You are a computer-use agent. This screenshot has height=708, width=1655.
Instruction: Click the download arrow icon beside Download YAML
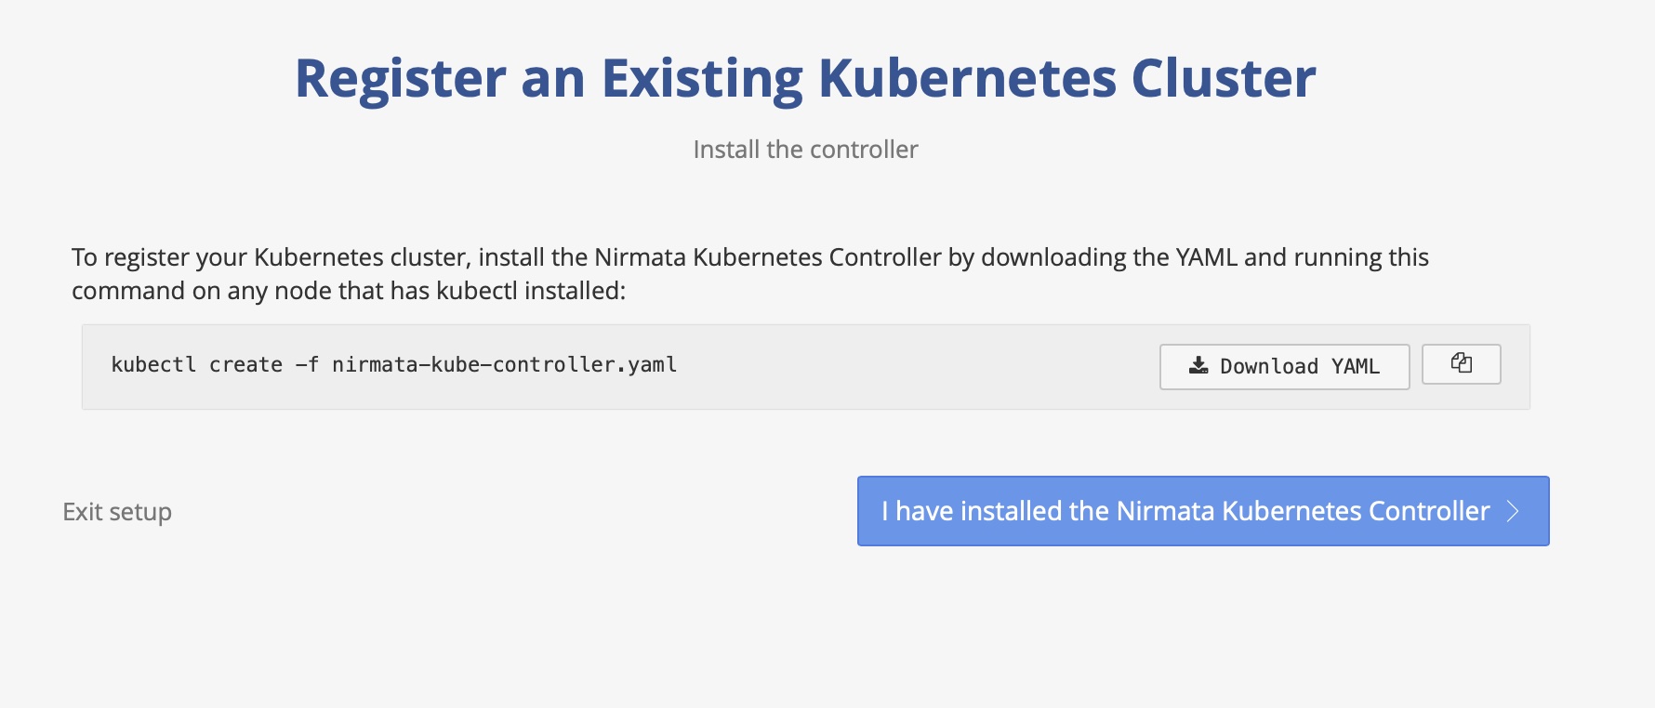(x=1198, y=365)
